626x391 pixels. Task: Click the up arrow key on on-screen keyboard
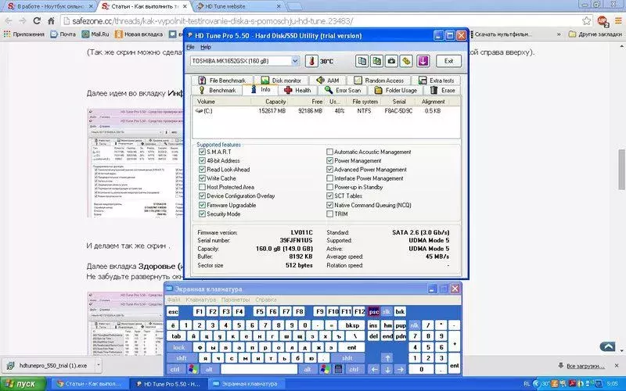tap(387, 358)
